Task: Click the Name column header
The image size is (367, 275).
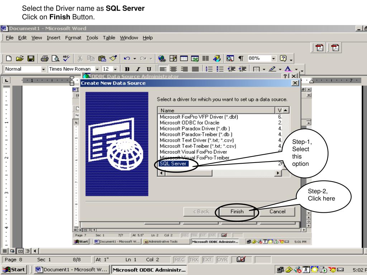Action: [216, 110]
